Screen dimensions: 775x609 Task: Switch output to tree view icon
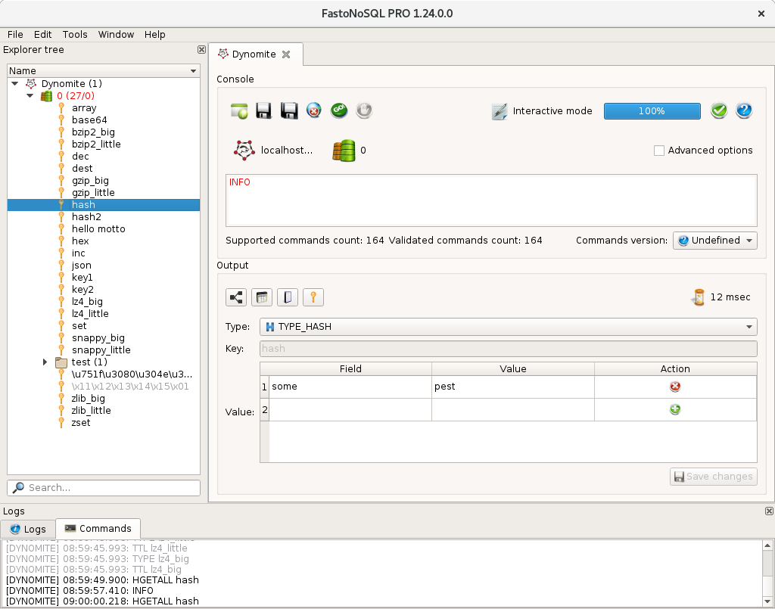pyautogui.click(x=236, y=297)
